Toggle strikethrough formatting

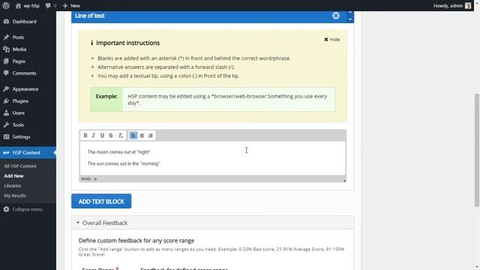coord(111,135)
